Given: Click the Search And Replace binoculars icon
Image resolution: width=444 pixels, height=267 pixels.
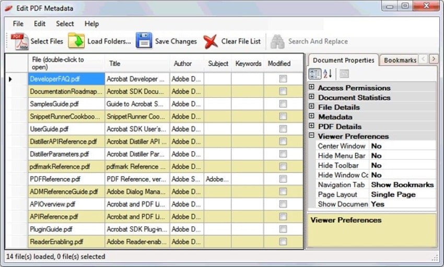Looking at the screenshot, I should click(277, 42).
